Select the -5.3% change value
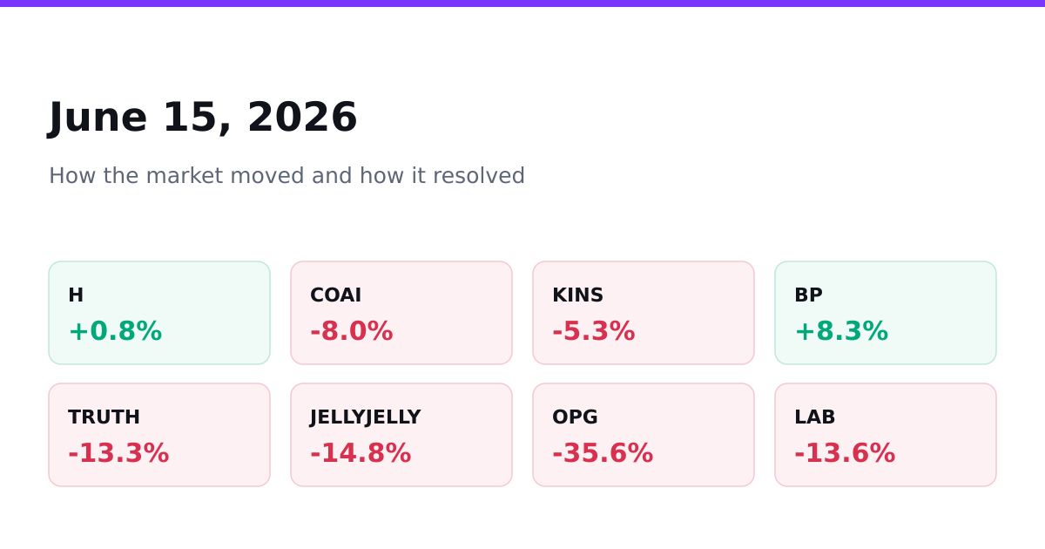Image resolution: width=1045 pixels, height=549 pixels. click(x=594, y=332)
